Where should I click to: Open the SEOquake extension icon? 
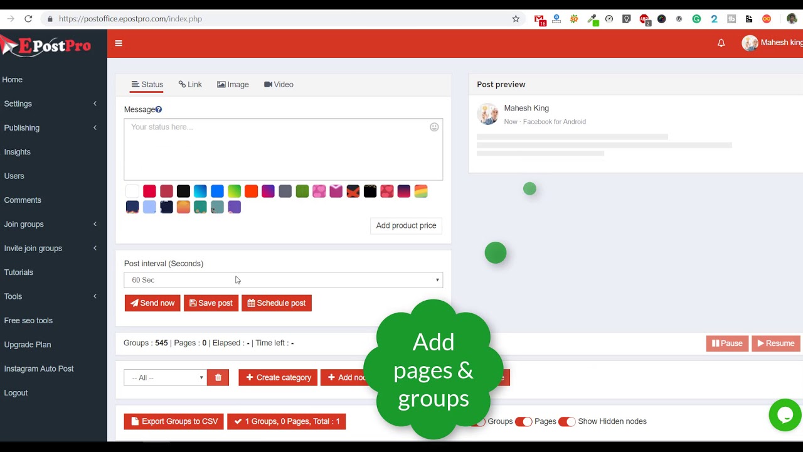click(x=574, y=19)
